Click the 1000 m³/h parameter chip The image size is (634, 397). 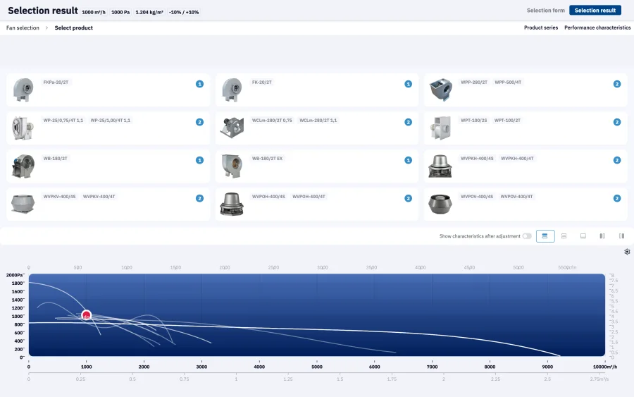[94, 12]
